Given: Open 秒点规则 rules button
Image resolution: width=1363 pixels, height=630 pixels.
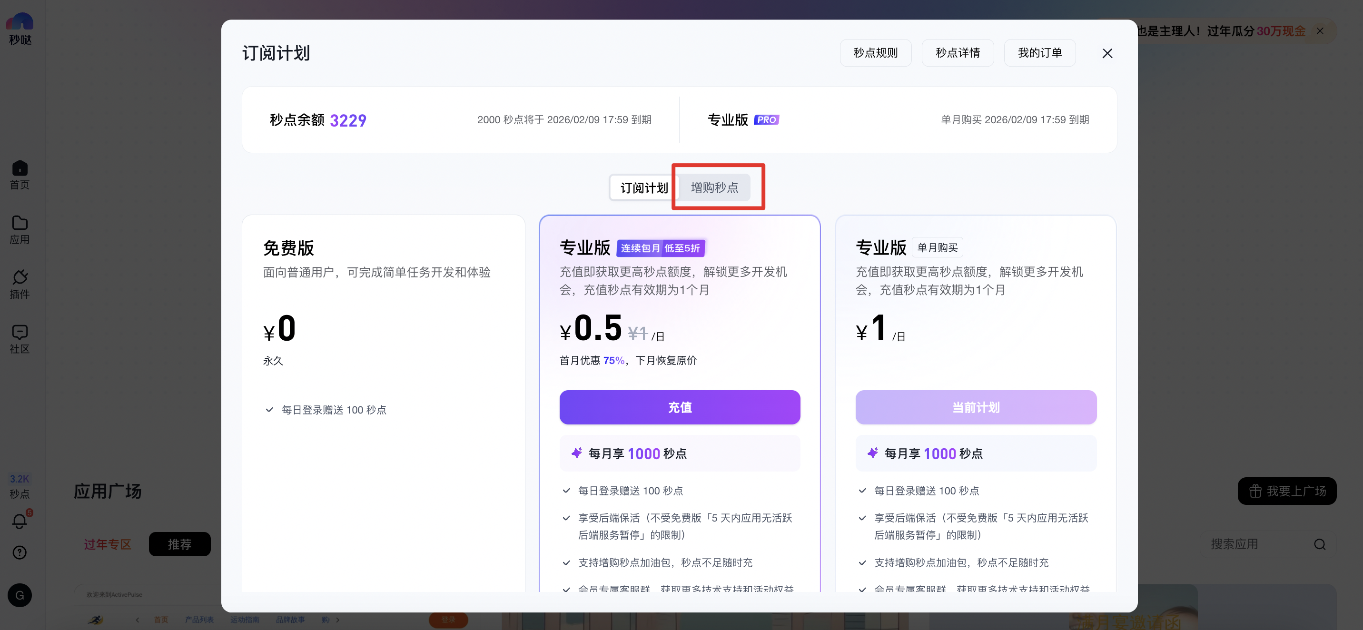Looking at the screenshot, I should point(875,53).
